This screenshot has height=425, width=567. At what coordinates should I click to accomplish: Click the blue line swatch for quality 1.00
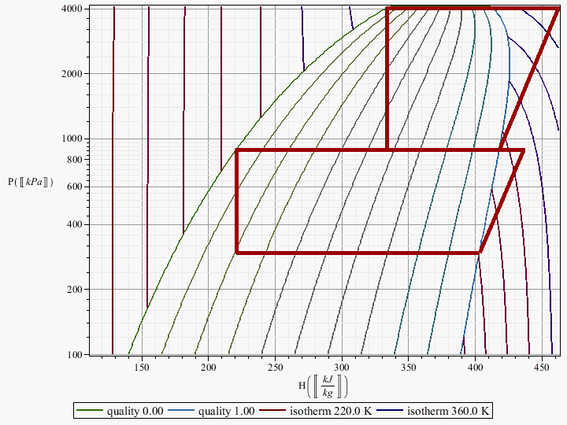click(x=182, y=411)
